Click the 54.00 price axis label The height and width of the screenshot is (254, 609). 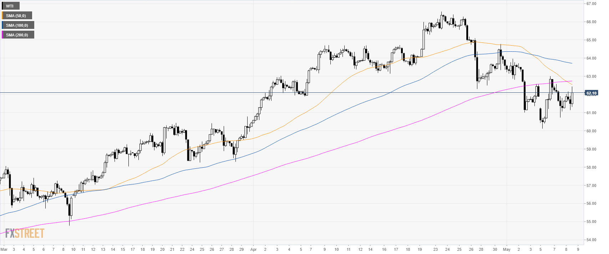click(x=591, y=240)
